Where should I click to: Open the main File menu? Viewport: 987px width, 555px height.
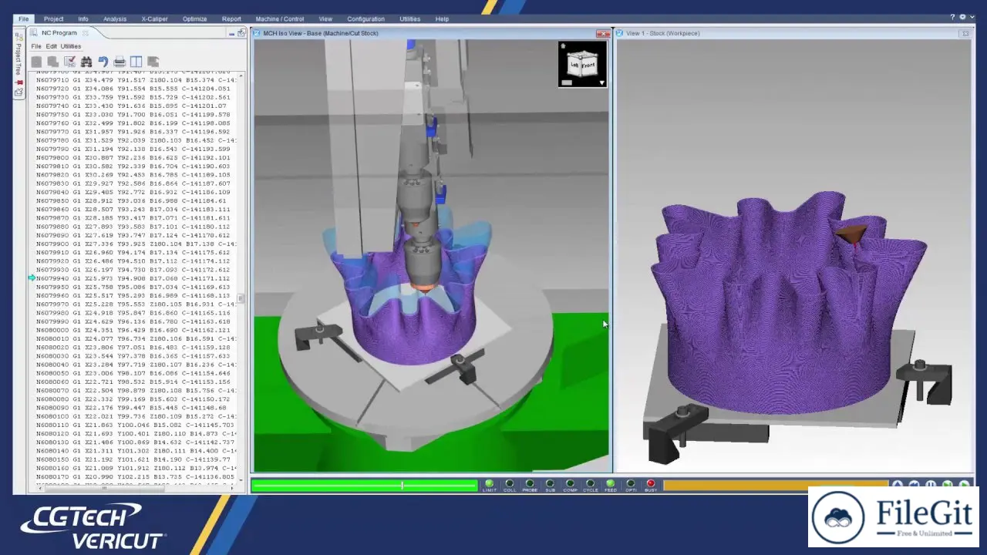pyautogui.click(x=23, y=18)
